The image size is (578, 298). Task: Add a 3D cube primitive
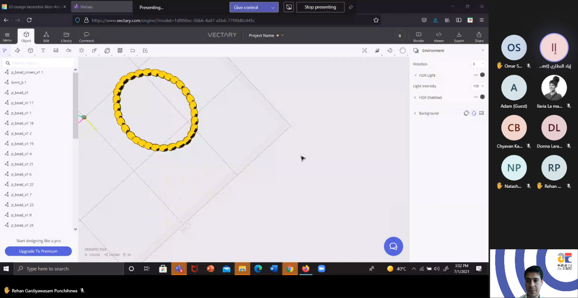click(31, 50)
